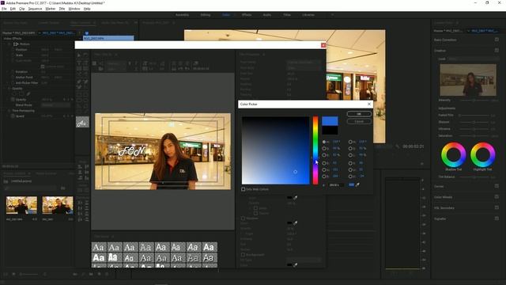506x285 pixels.
Task: Toggle the Basic Correction section checkbox
Action: coord(497,40)
